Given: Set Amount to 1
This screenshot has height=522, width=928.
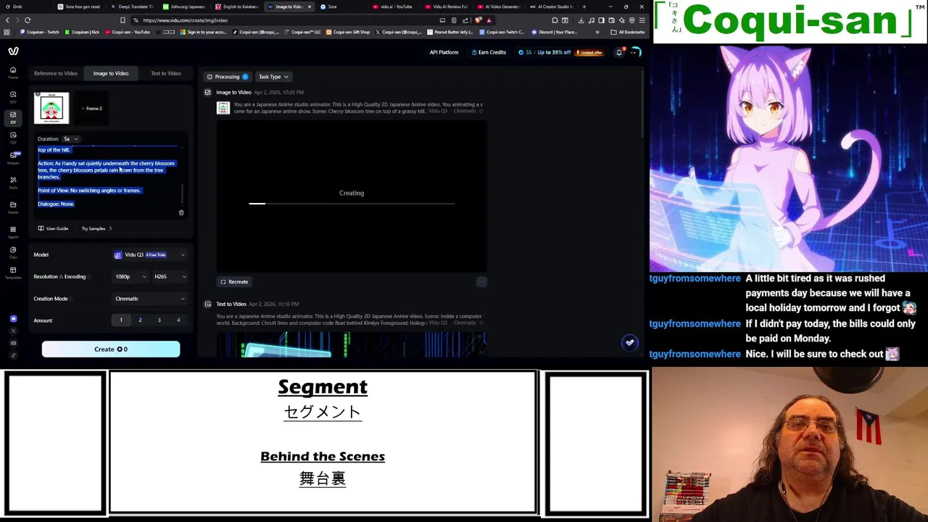Looking at the screenshot, I should point(121,320).
